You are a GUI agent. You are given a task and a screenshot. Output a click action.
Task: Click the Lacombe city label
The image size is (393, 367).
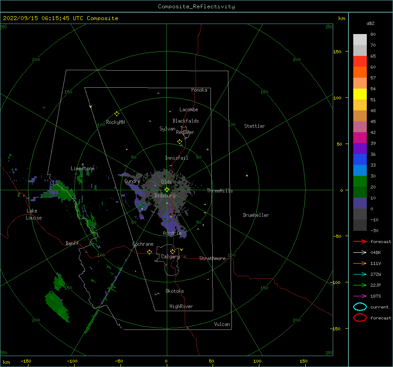coord(189,110)
